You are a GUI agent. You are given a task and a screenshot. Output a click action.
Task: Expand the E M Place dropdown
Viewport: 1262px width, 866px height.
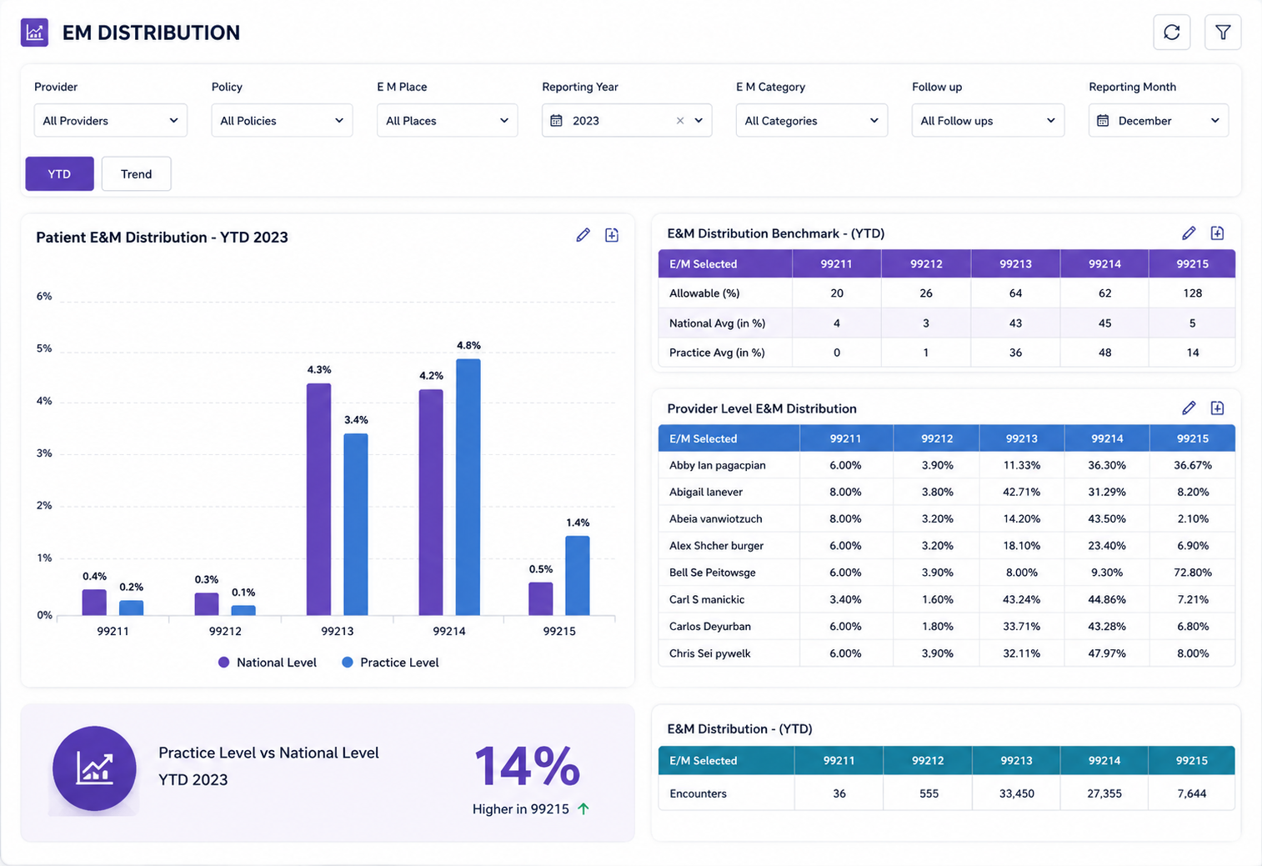[x=447, y=121]
